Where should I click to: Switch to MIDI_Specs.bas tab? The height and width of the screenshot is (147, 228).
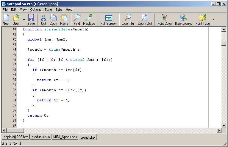[65, 137]
